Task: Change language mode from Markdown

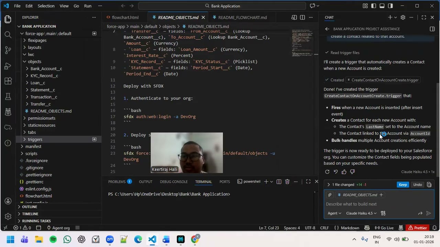Action: (x=350, y=228)
